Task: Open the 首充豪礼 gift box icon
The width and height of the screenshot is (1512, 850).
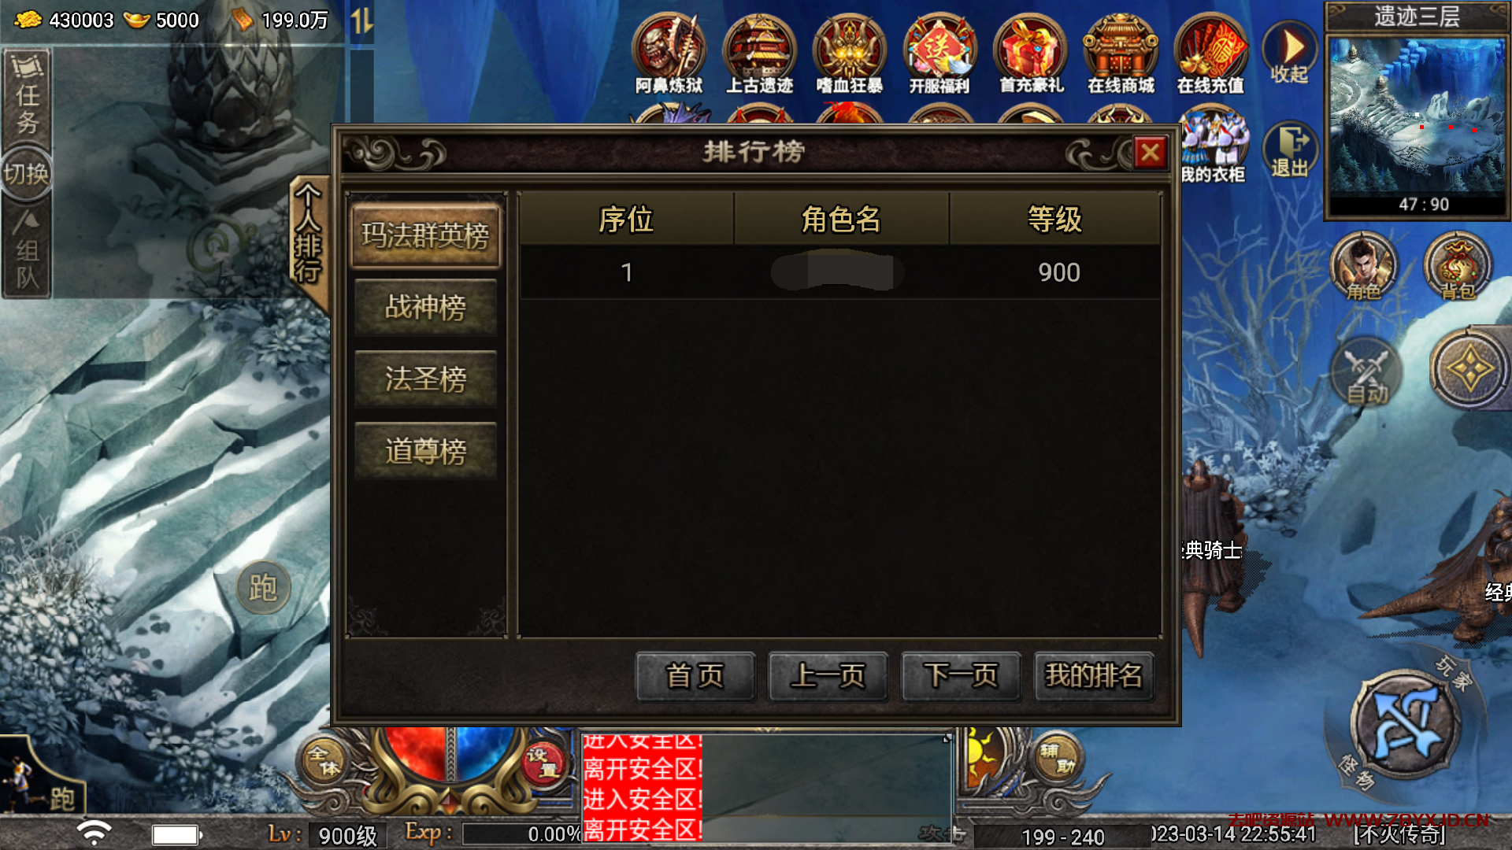Action: coord(1031,54)
